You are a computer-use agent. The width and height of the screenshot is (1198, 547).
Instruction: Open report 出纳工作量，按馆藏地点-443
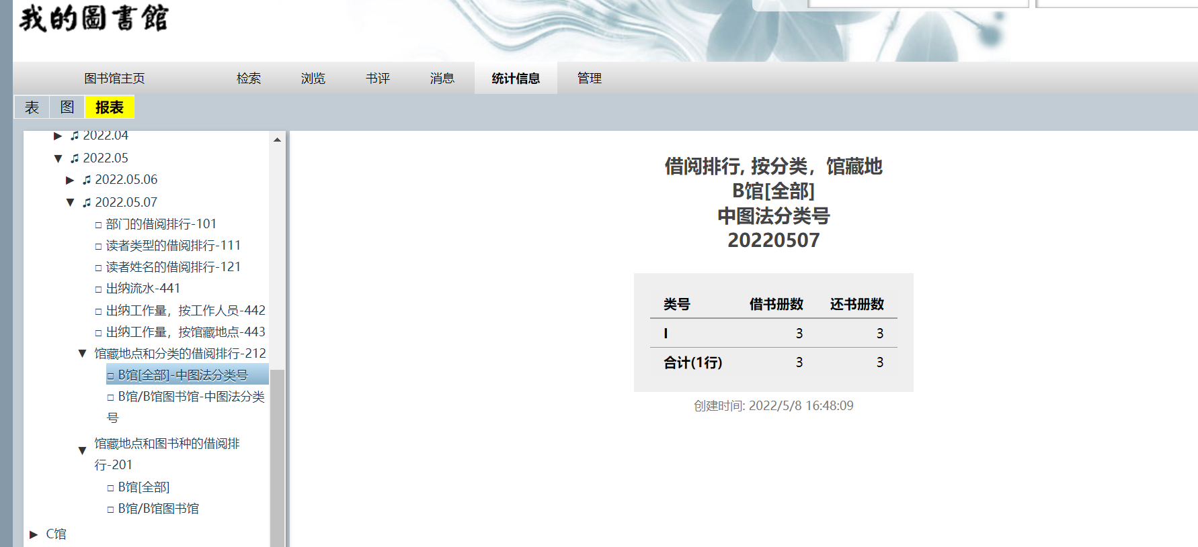186,332
